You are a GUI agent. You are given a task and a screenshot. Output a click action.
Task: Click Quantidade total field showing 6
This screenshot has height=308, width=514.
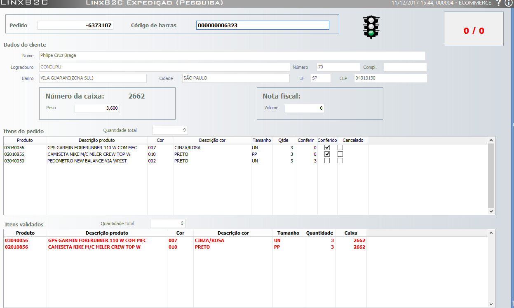[x=168, y=223]
